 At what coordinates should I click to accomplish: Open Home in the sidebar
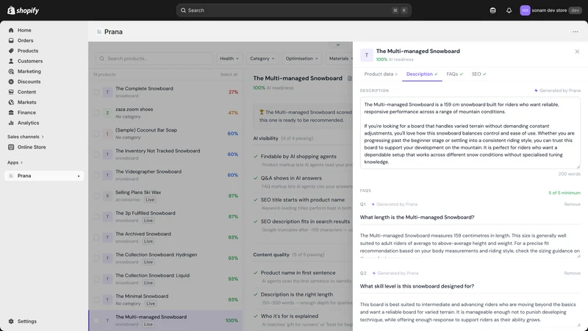(24, 30)
